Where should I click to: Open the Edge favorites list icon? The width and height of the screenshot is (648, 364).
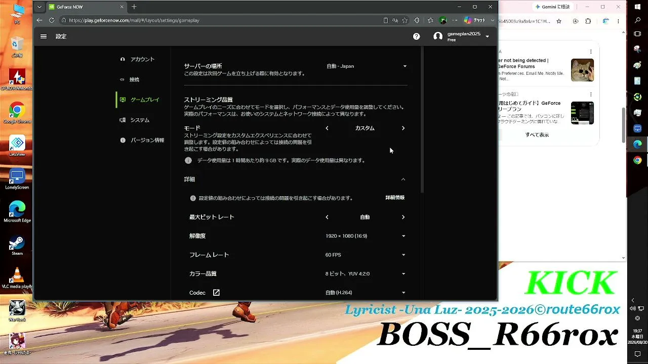click(x=430, y=20)
